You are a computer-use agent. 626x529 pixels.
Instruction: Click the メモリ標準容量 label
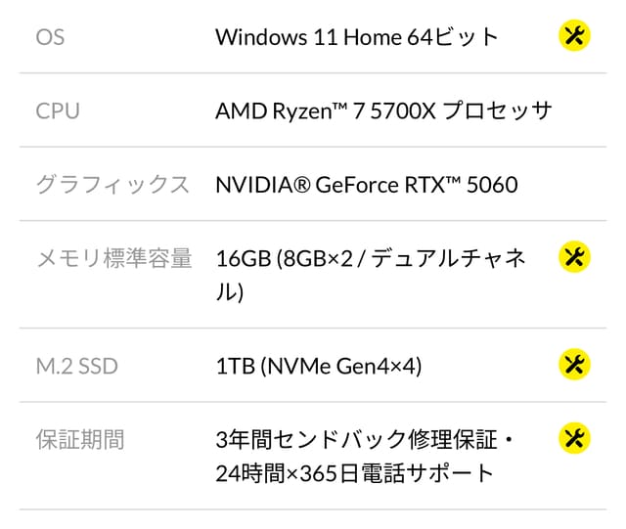pos(113,258)
